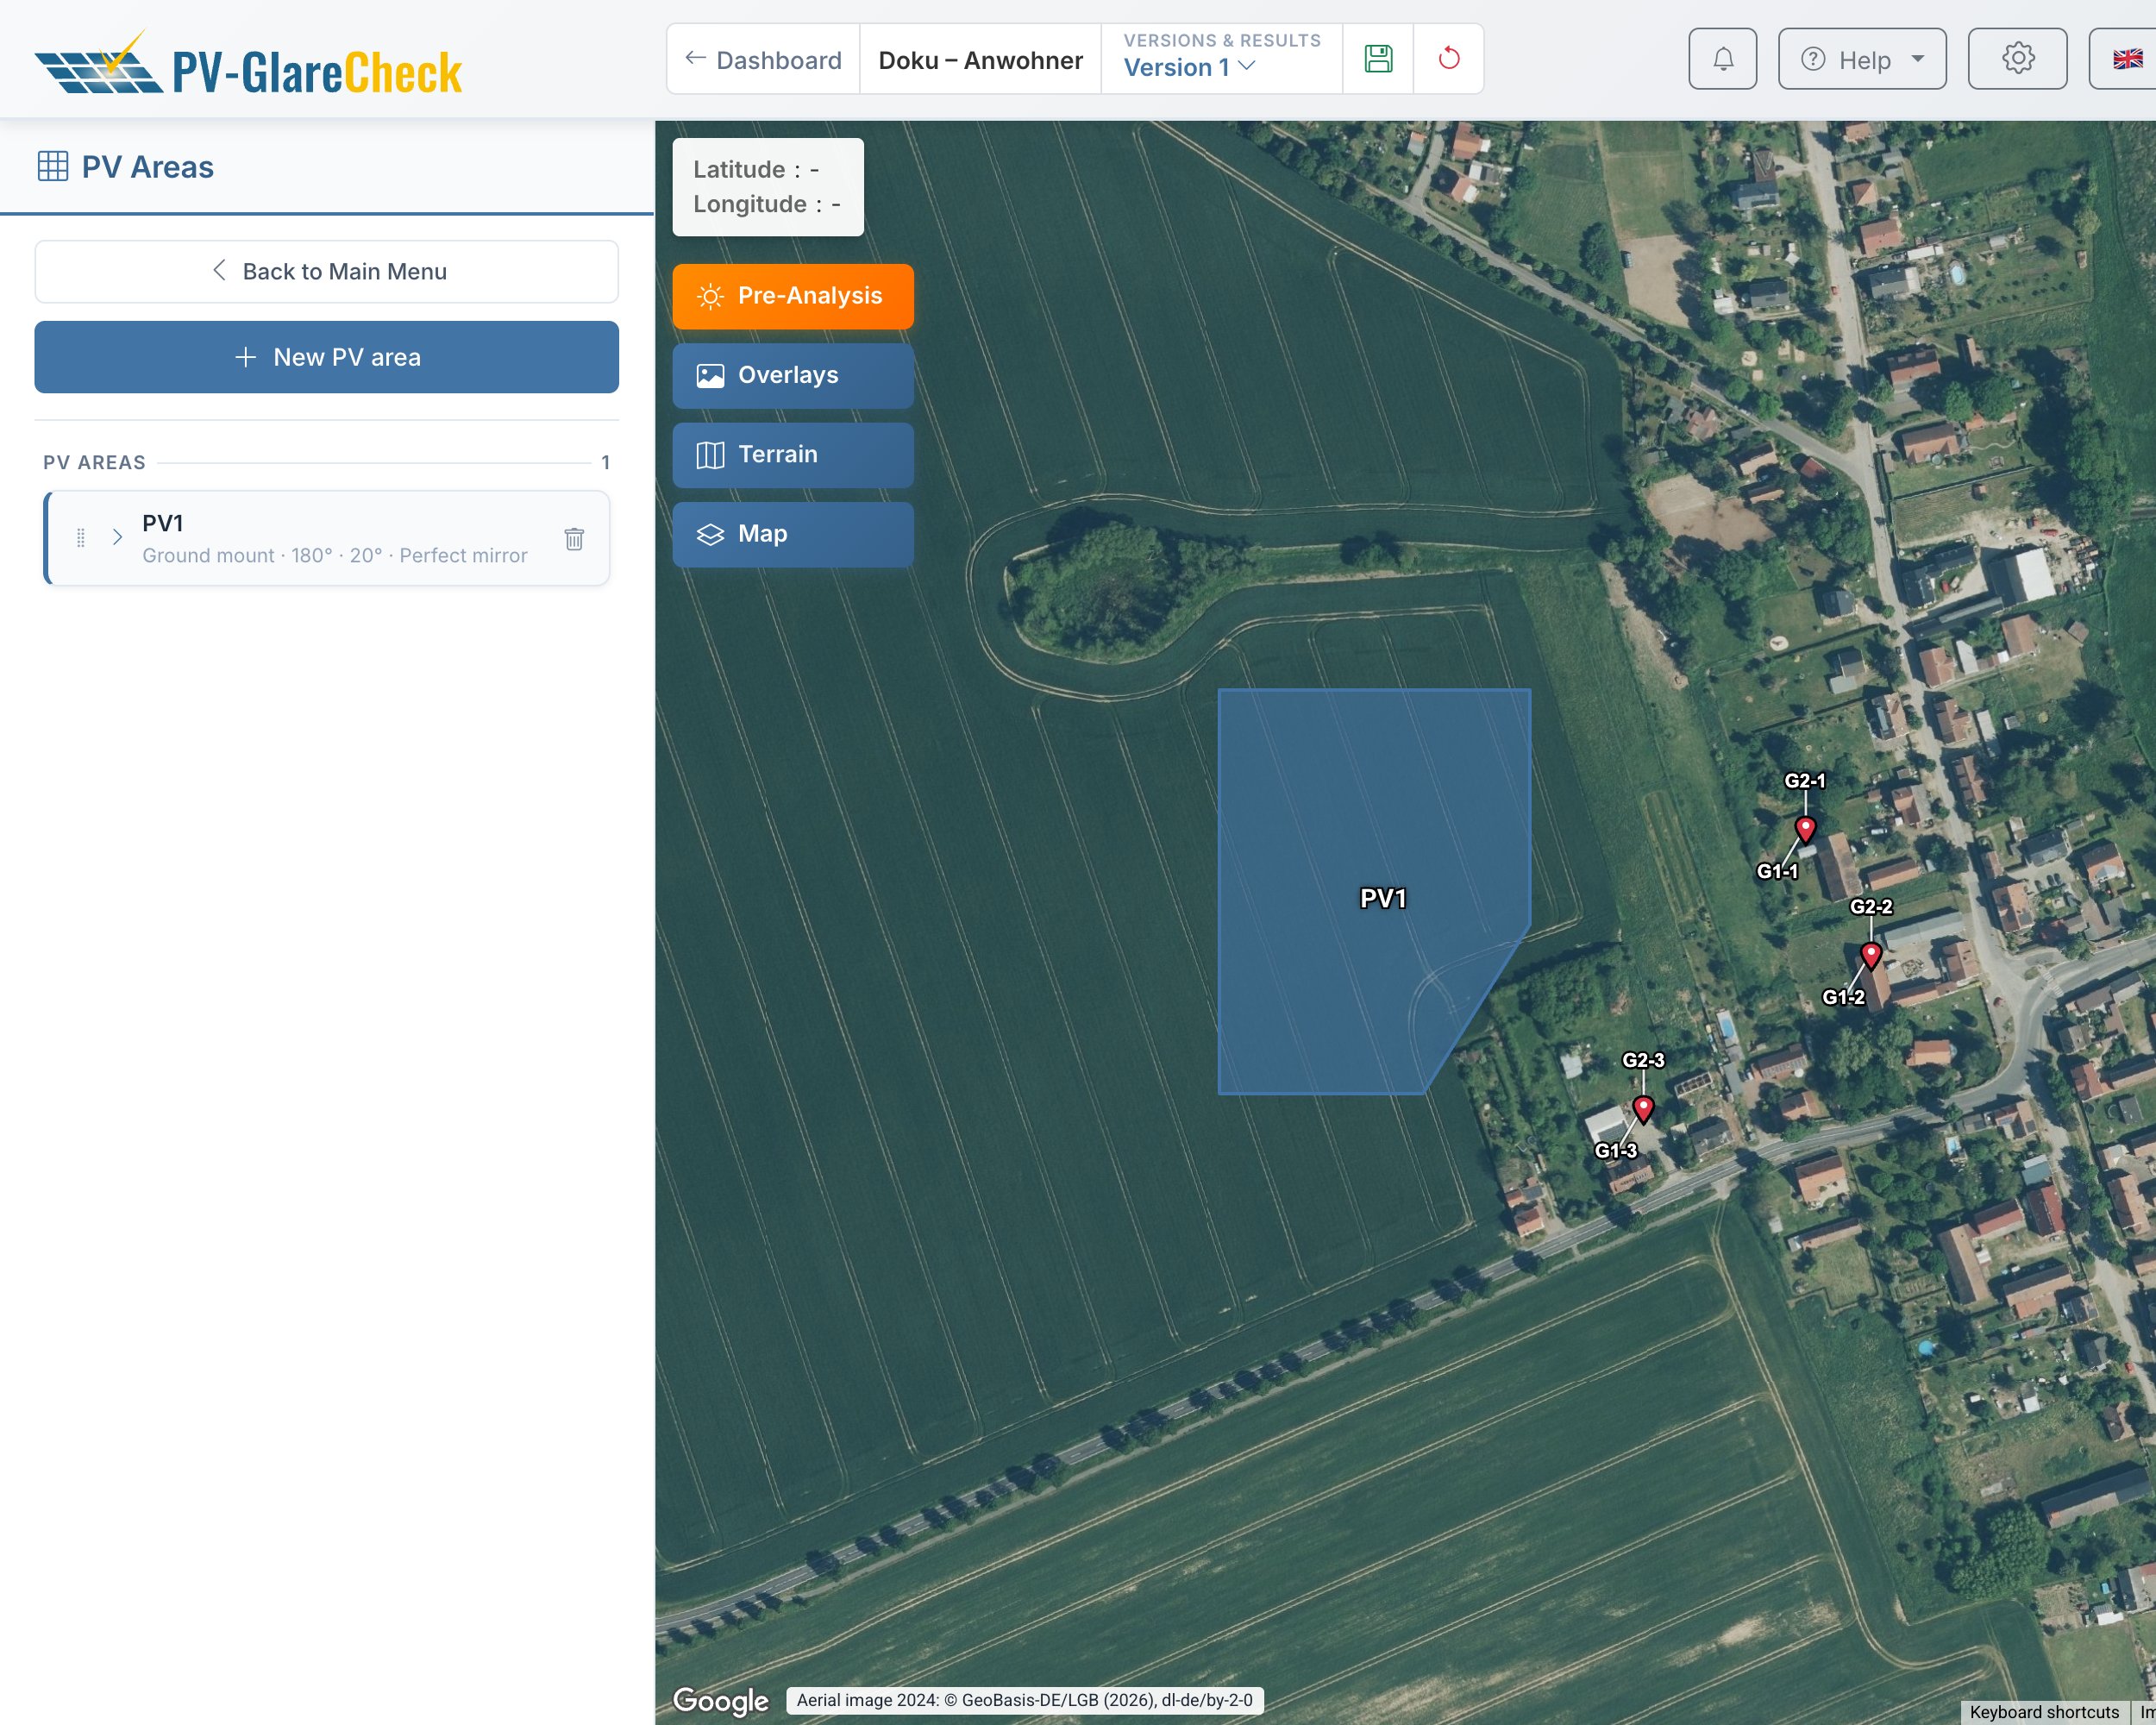Click the red reset/undo circular arrow icon
Image resolution: width=2156 pixels, height=1725 pixels.
pyautogui.click(x=1448, y=59)
